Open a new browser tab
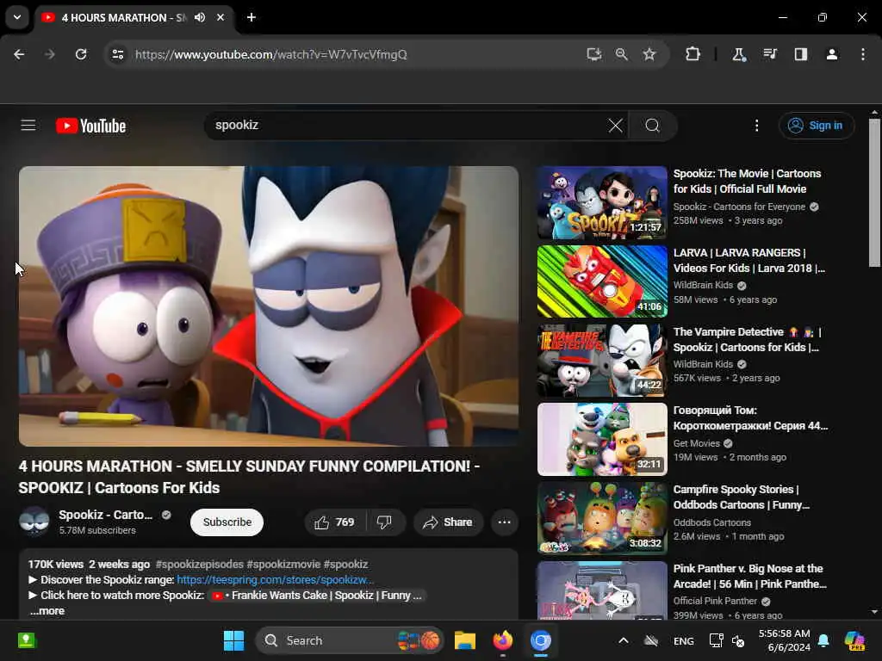 (252, 17)
